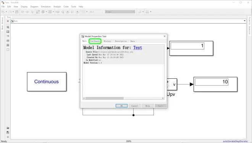This screenshot has height=143, width=252.
Task: Click Cancel in Model Properties dialog
Action: point(134,106)
